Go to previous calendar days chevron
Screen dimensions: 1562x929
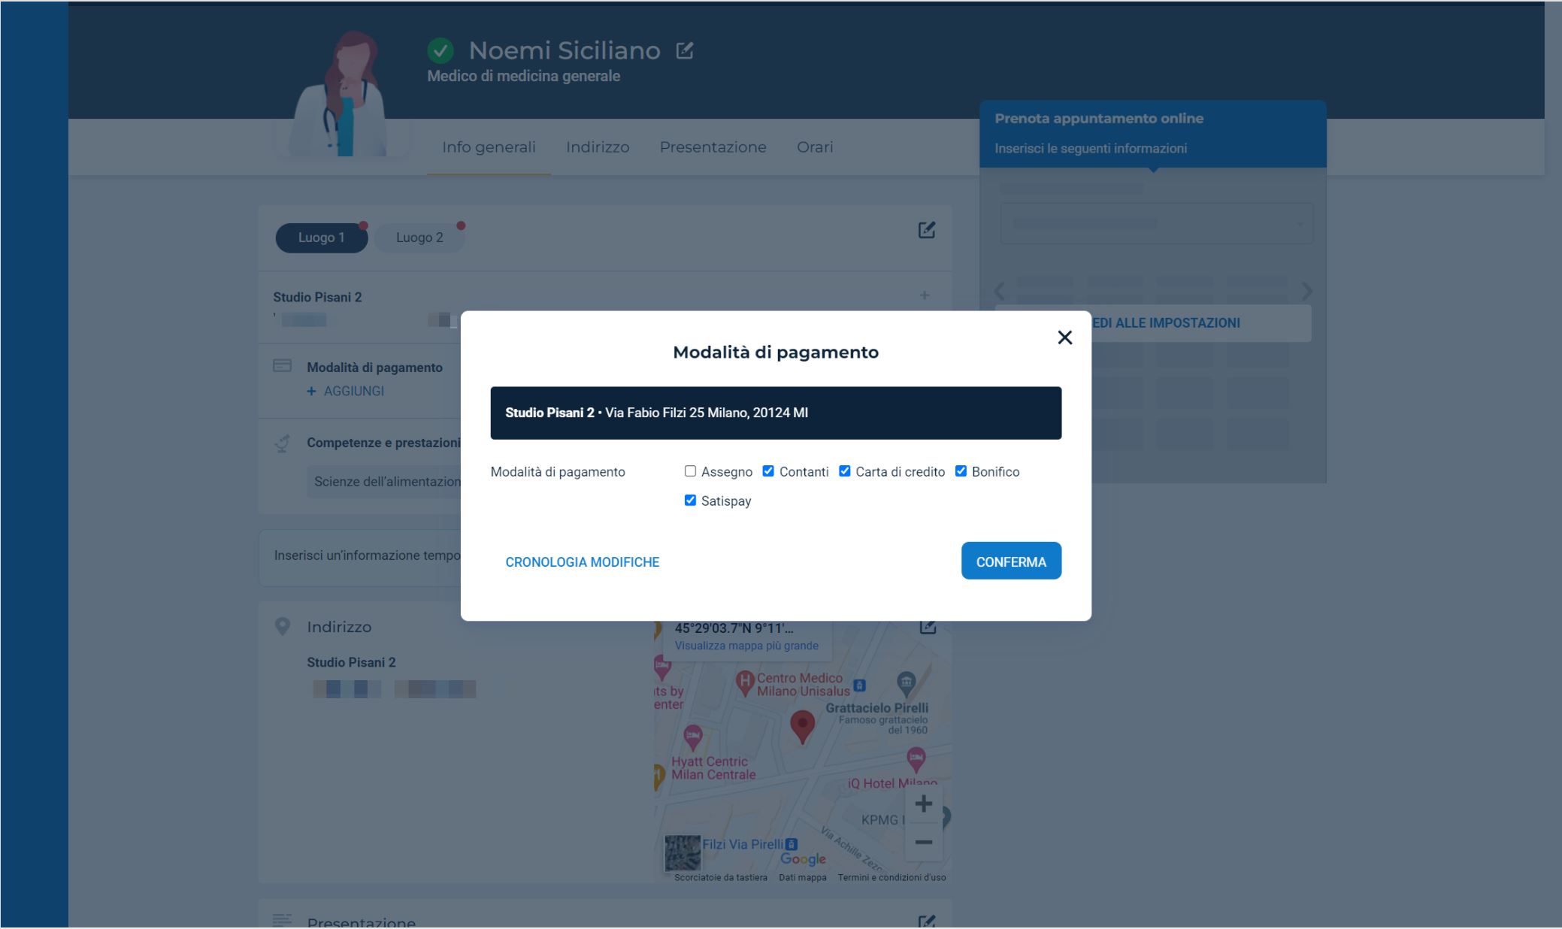[1000, 292]
